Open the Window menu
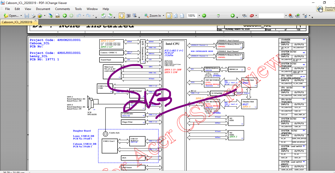 [92, 9]
